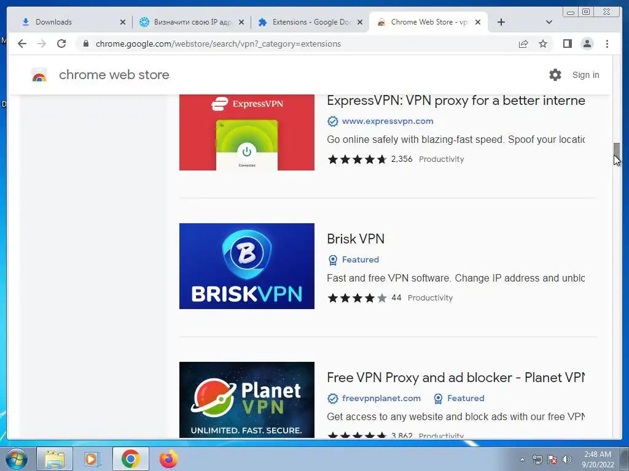Click Planet VPN Featured badge icon
This screenshot has width=629, height=471.
coord(438,399)
